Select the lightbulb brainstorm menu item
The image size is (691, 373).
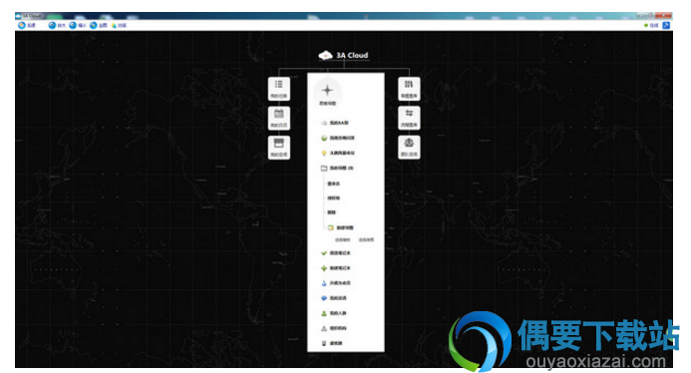338,153
